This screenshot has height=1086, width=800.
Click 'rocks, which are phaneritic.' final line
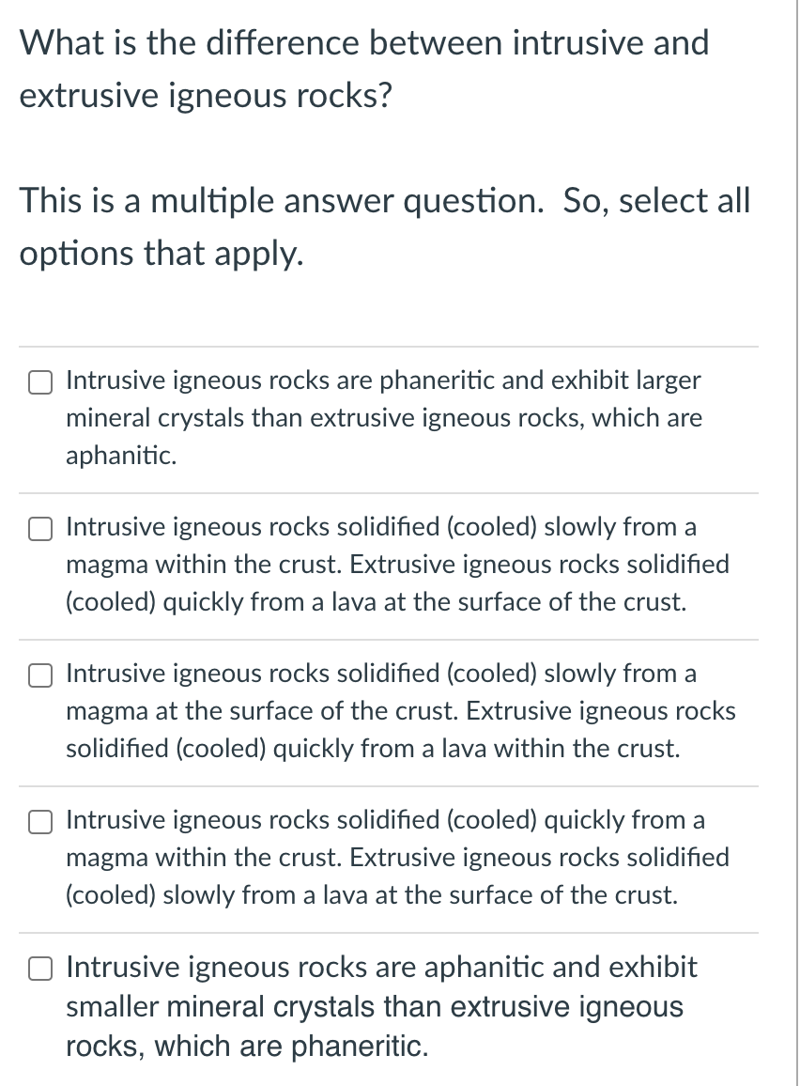pyautogui.click(x=247, y=1046)
